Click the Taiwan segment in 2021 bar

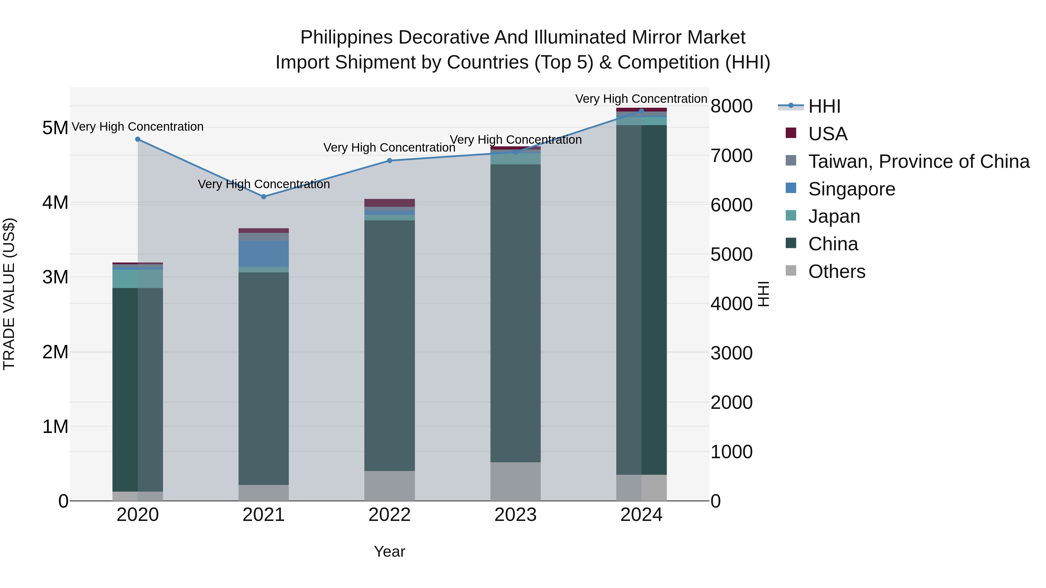[x=264, y=237]
